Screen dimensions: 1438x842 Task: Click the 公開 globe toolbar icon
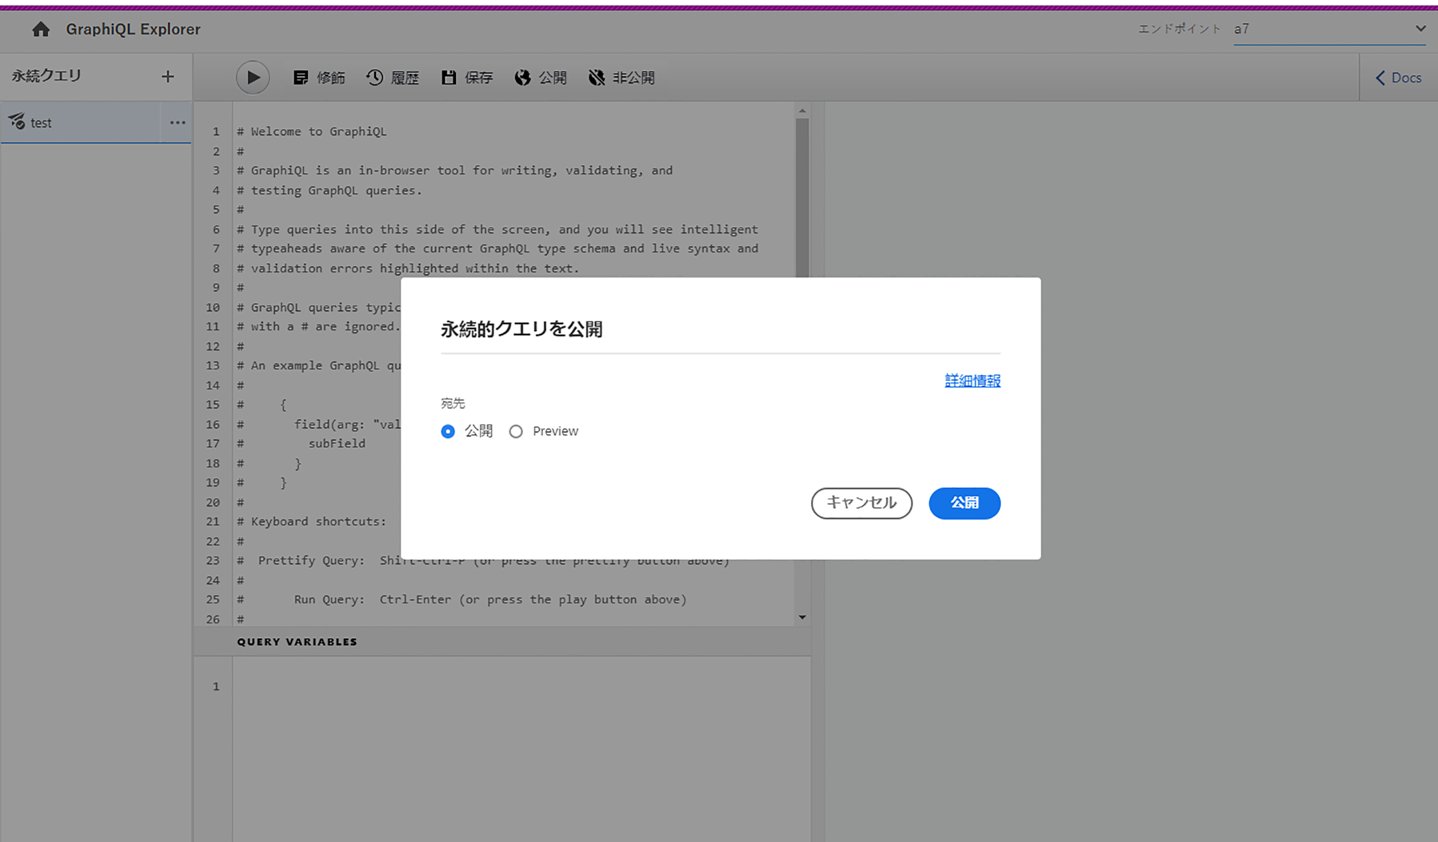pos(522,77)
